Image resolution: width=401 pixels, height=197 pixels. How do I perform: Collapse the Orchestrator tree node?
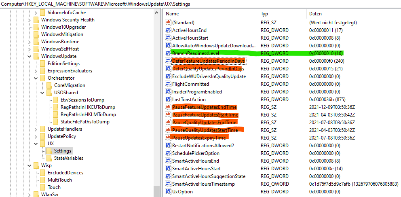coord(36,78)
